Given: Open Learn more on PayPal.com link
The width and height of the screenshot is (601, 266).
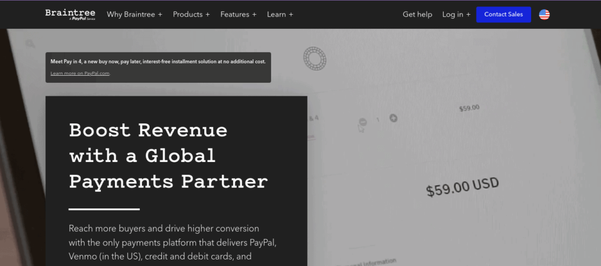Looking at the screenshot, I should pos(80,73).
